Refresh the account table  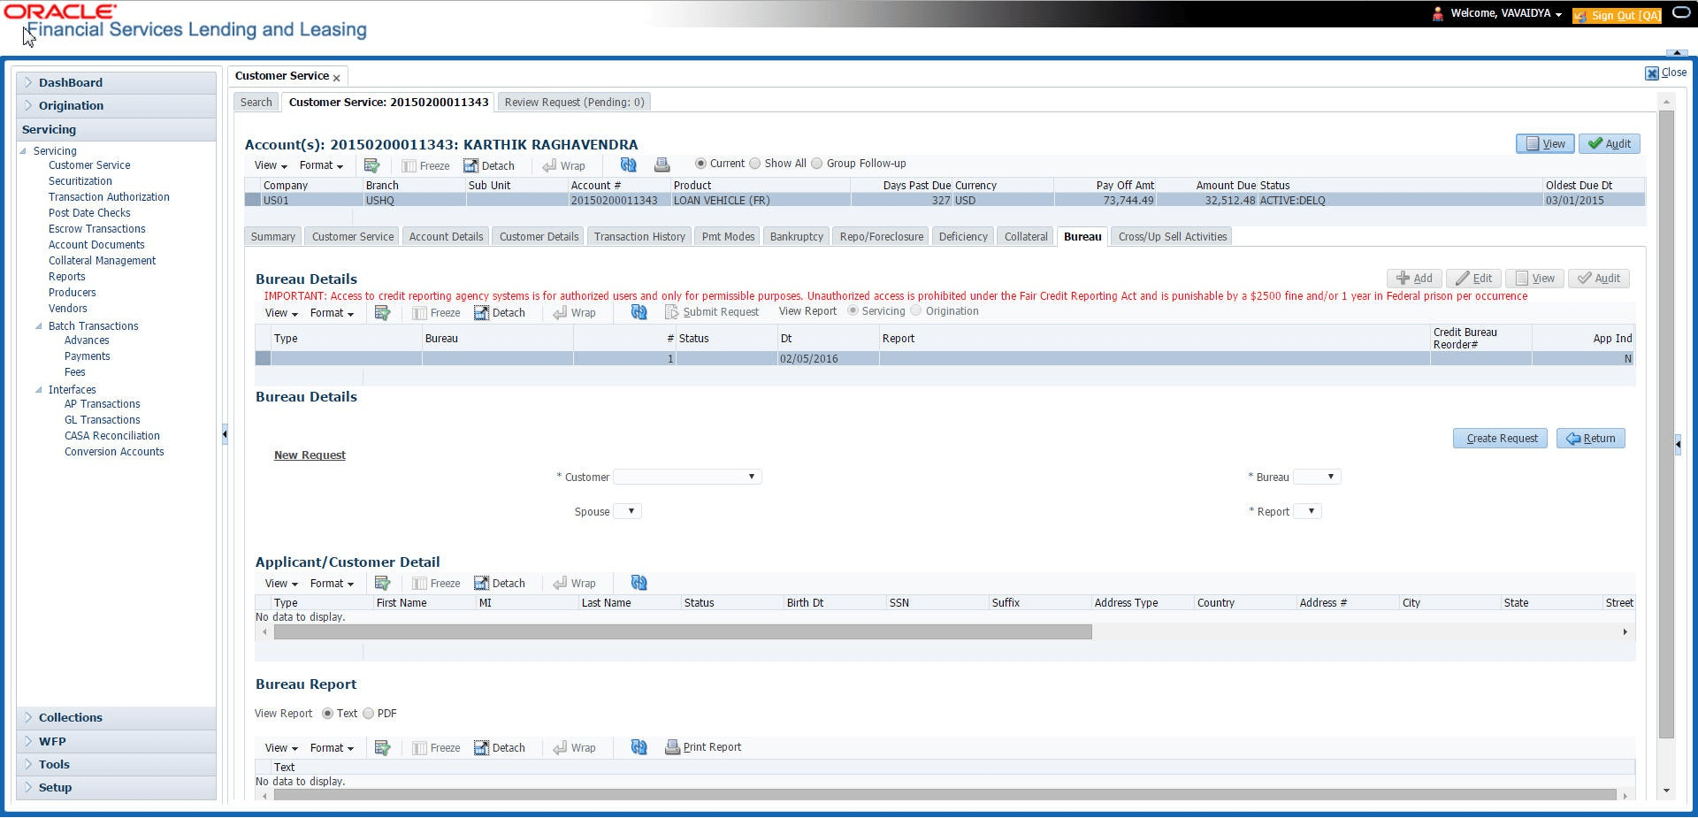click(x=628, y=164)
